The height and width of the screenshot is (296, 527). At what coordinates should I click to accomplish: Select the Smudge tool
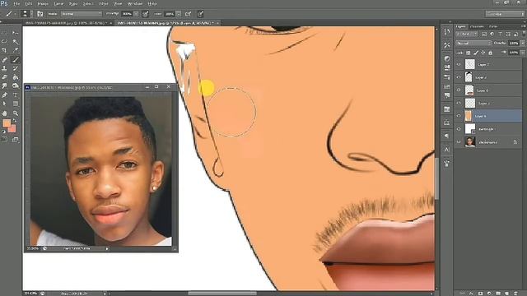(x=4, y=86)
